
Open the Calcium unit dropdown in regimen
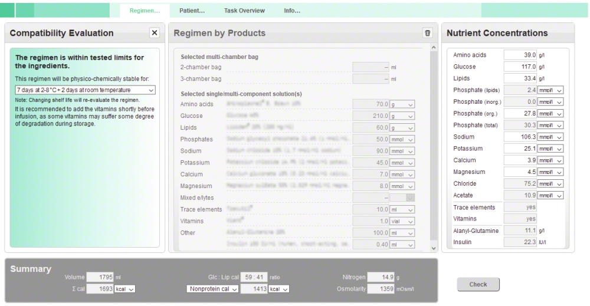tap(402, 174)
